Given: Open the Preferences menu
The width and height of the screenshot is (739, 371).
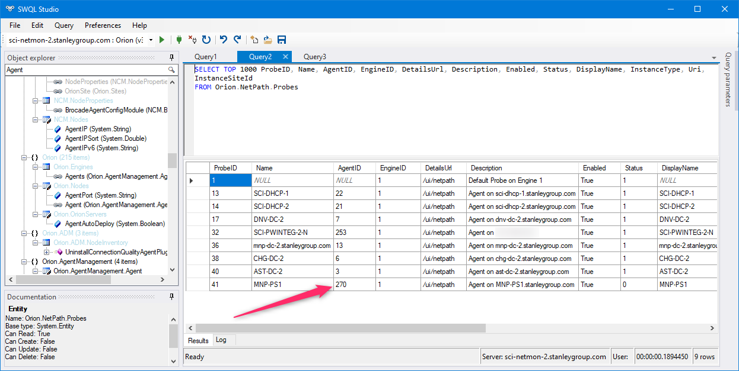Looking at the screenshot, I should tap(103, 25).
